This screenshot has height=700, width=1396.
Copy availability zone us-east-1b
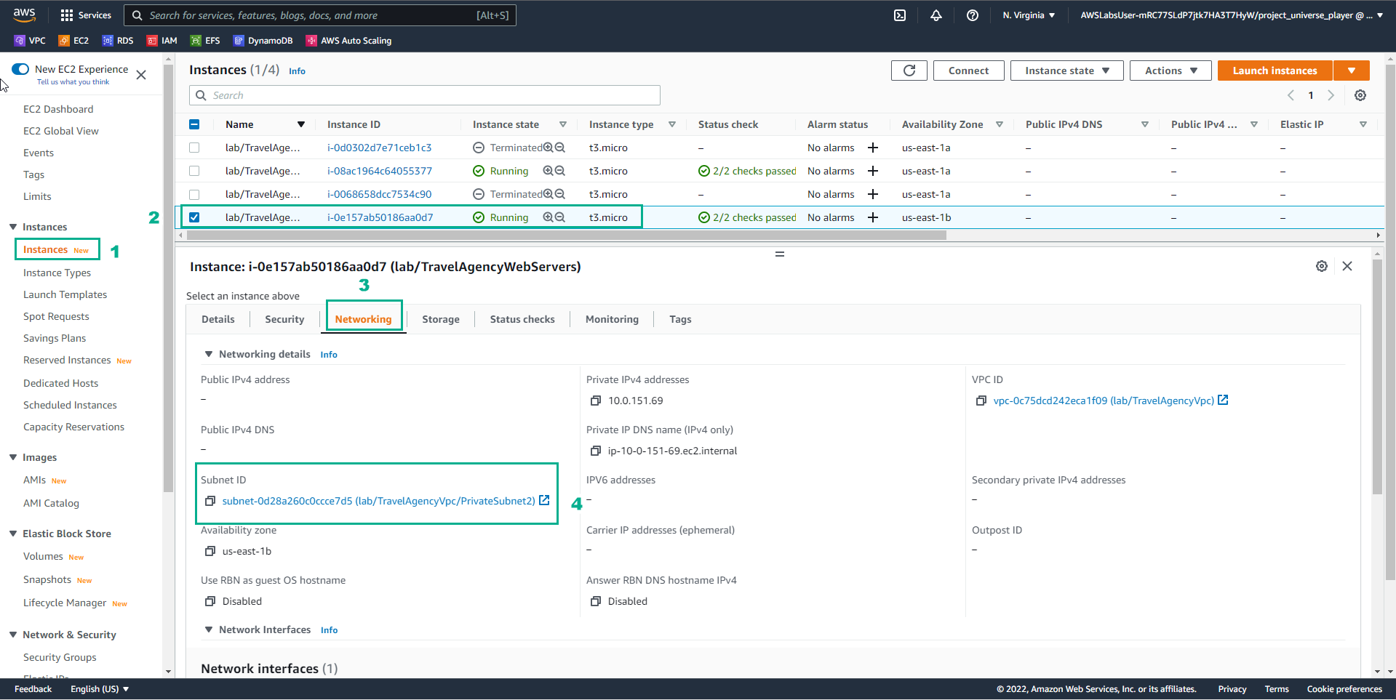210,551
